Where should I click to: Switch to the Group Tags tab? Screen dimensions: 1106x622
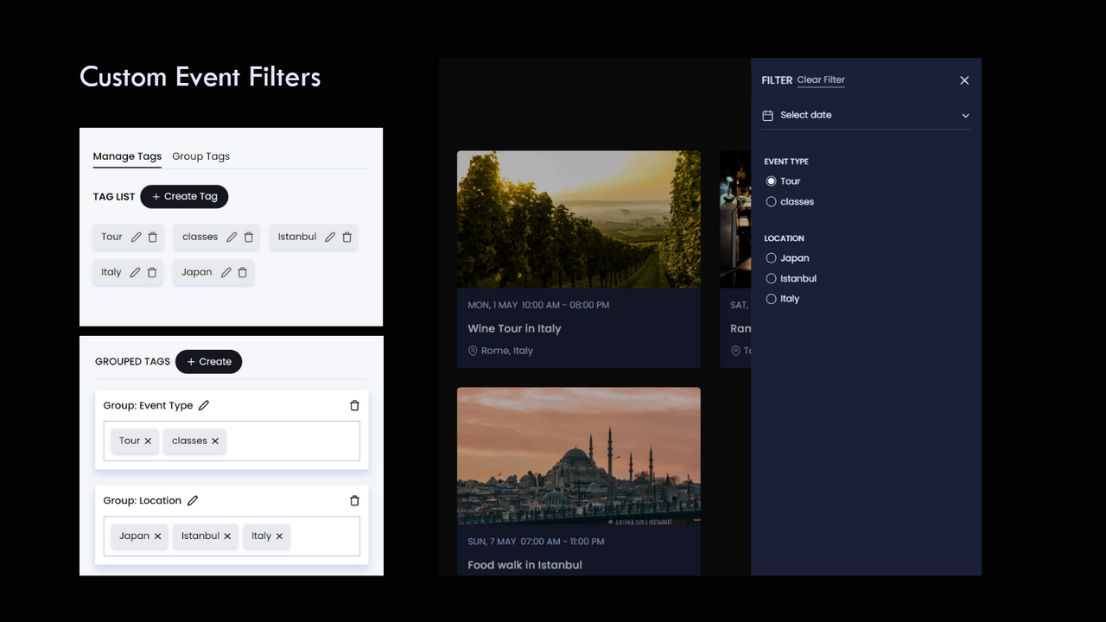point(200,156)
